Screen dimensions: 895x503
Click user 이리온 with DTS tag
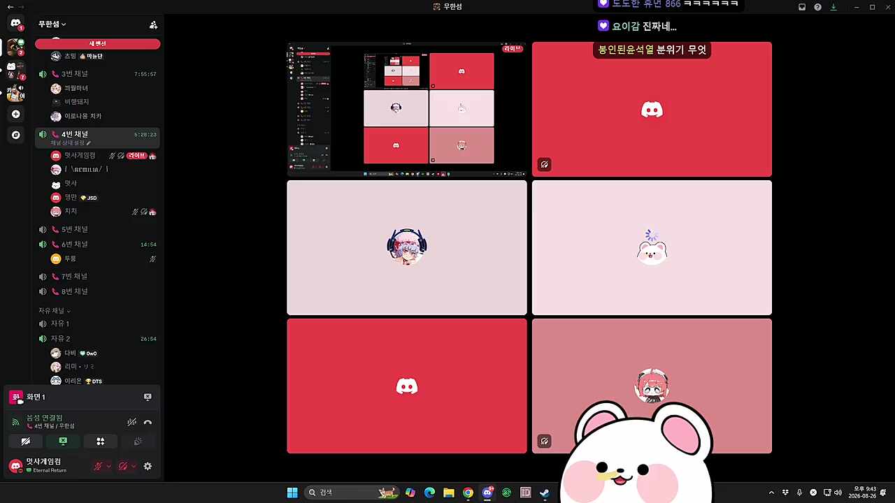pos(104,381)
